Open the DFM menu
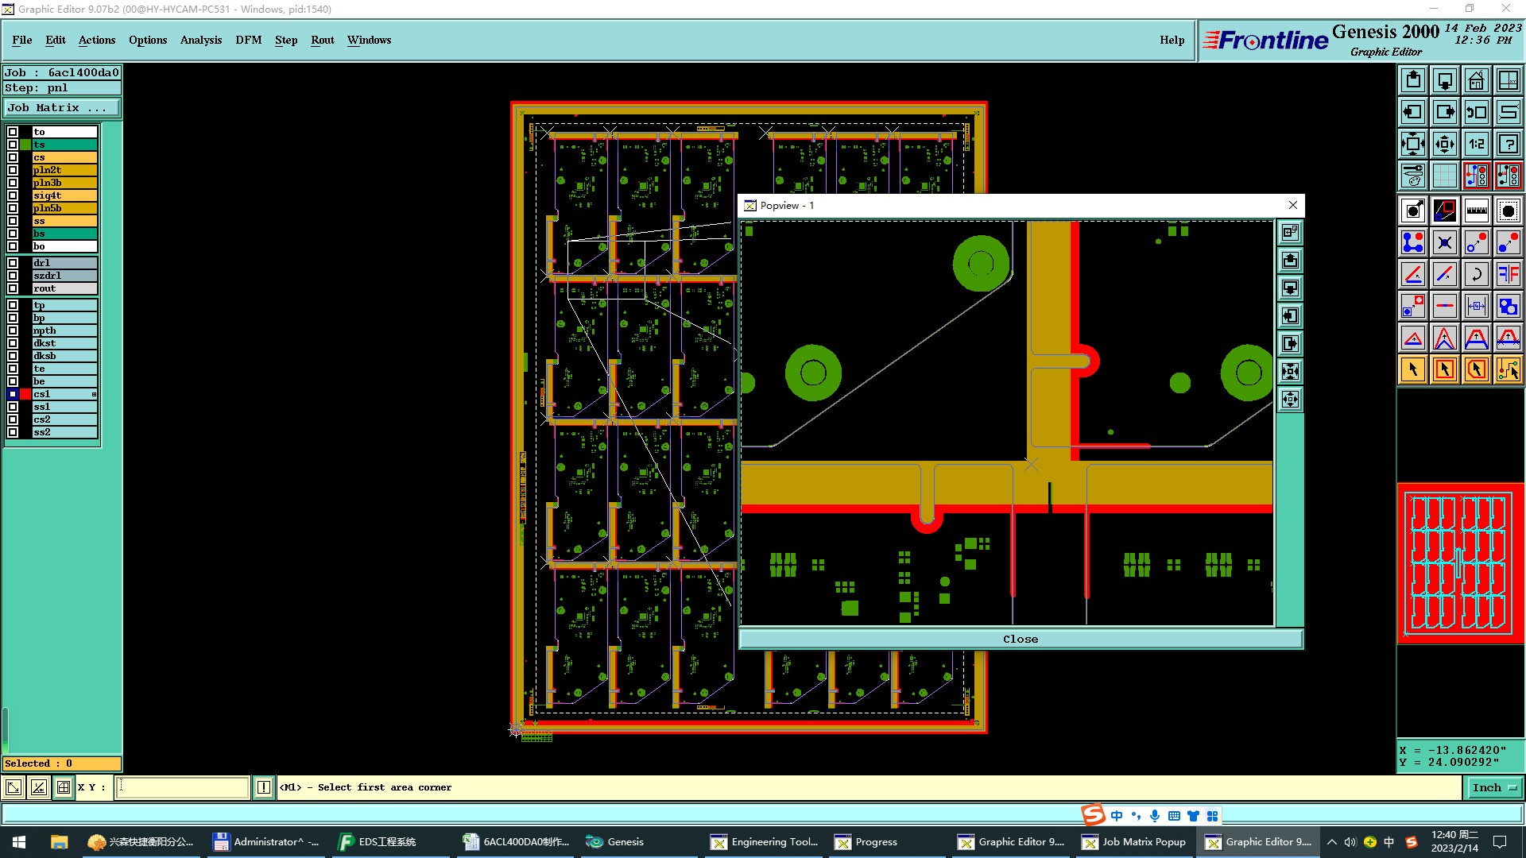The width and height of the screenshot is (1526, 858). point(248,40)
